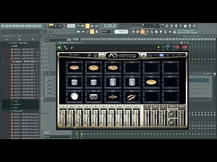Open the snap selector dropdown

coord(106,31)
